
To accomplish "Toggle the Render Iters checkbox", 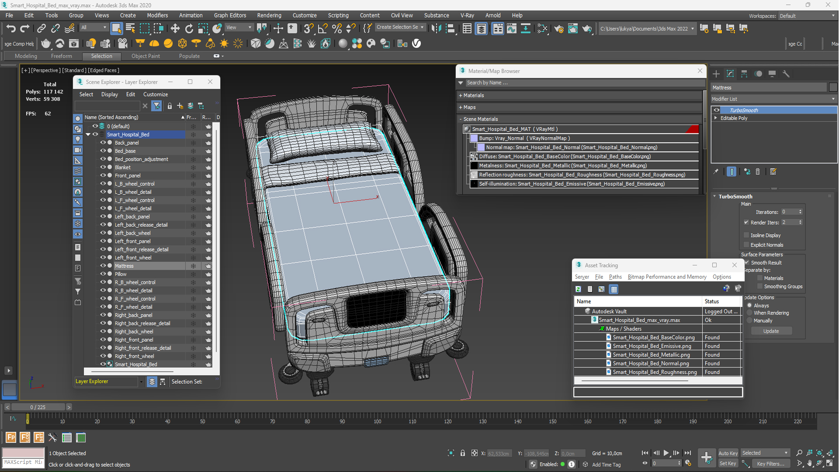I will click(x=746, y=222).
